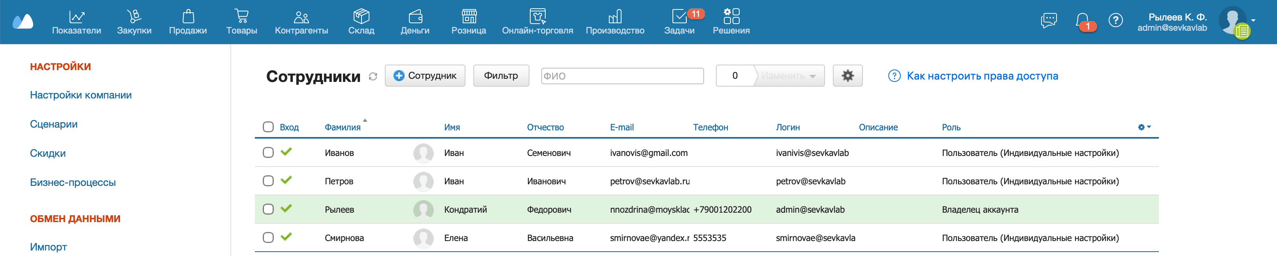Click Петров's avatar thumbnail

coord(423,182)
